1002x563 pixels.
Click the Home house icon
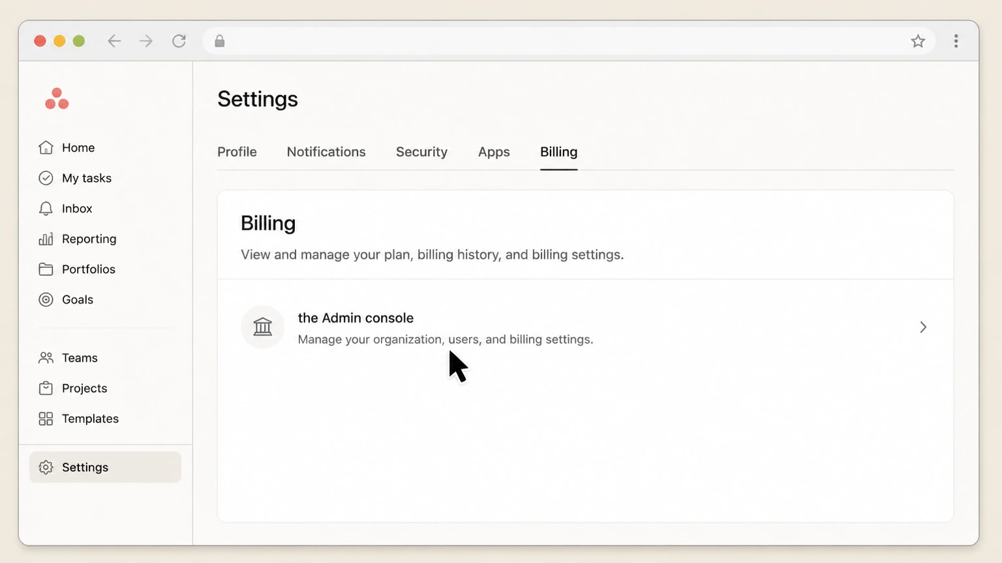(46, 147)
